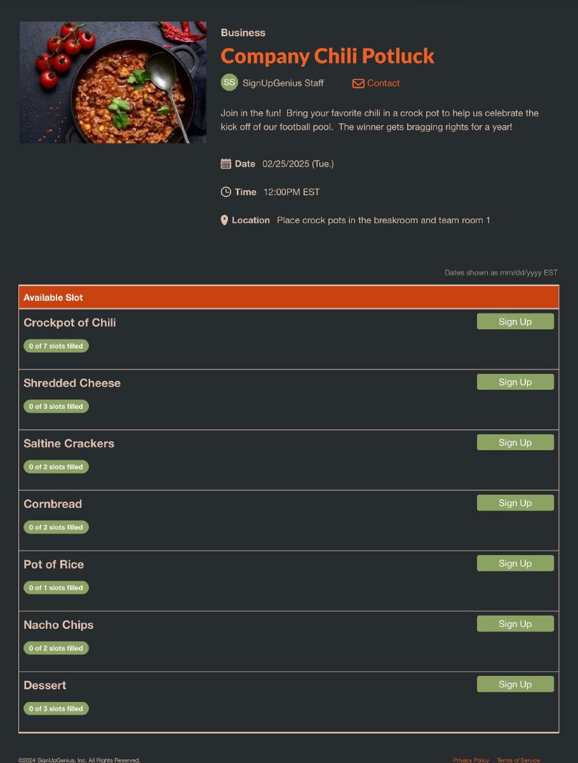Click the envelope icon beside Contact
578x763 pixels.
click(358, 83)
